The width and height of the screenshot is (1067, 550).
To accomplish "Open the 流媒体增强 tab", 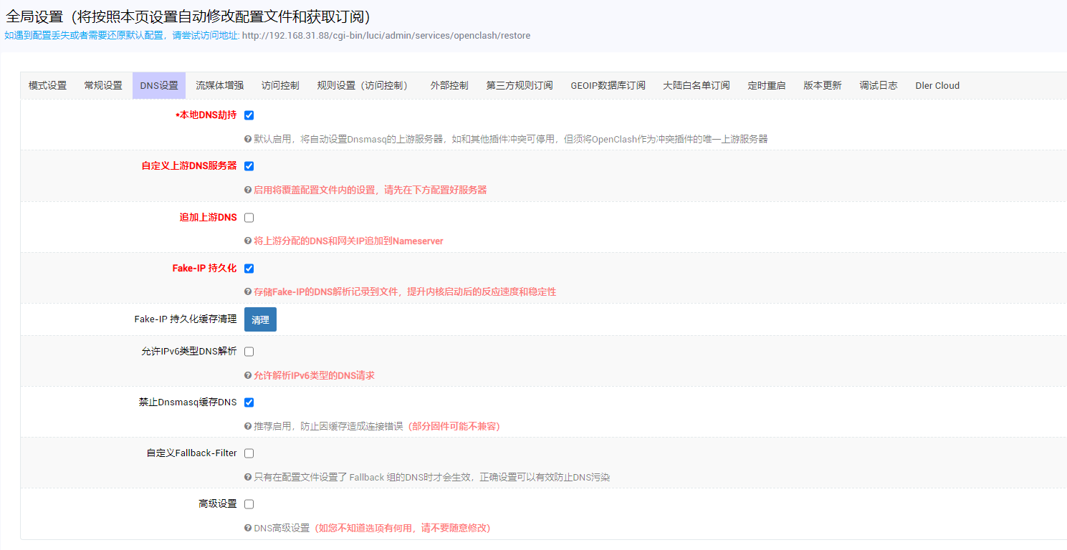I will click(221, 85).
